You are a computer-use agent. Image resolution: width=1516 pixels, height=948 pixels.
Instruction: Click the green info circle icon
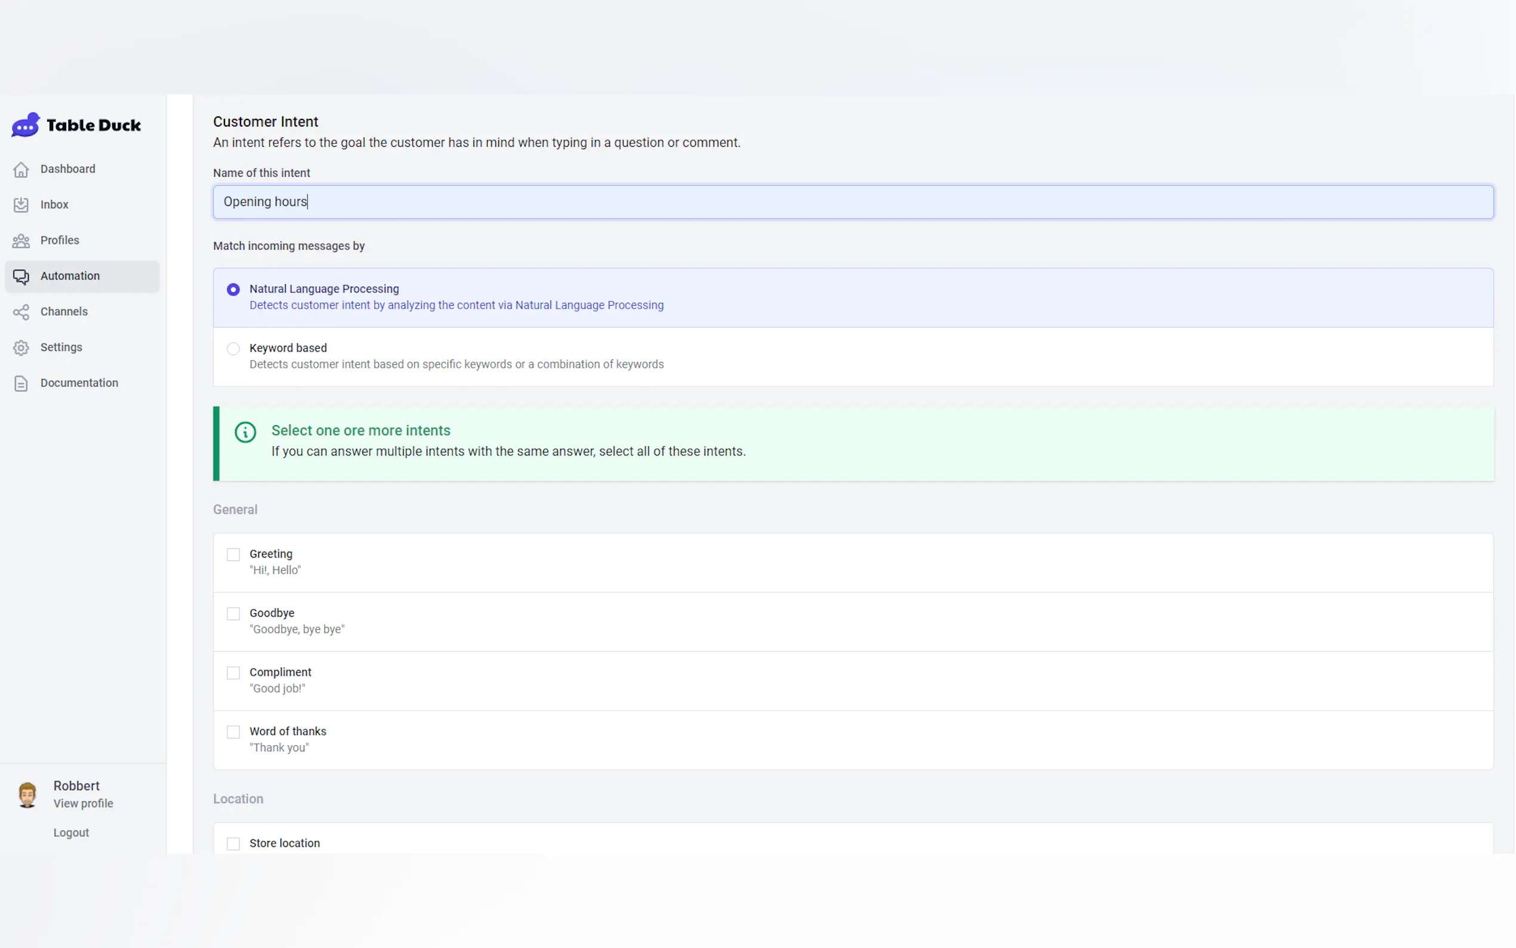pos(245,432)
